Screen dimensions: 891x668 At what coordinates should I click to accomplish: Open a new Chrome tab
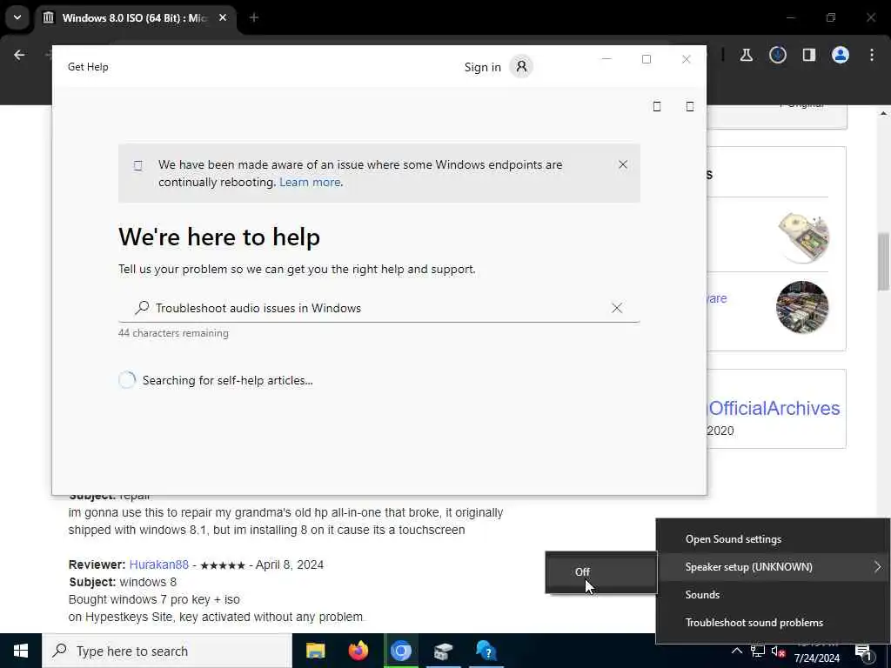click(x=254, y=17)
